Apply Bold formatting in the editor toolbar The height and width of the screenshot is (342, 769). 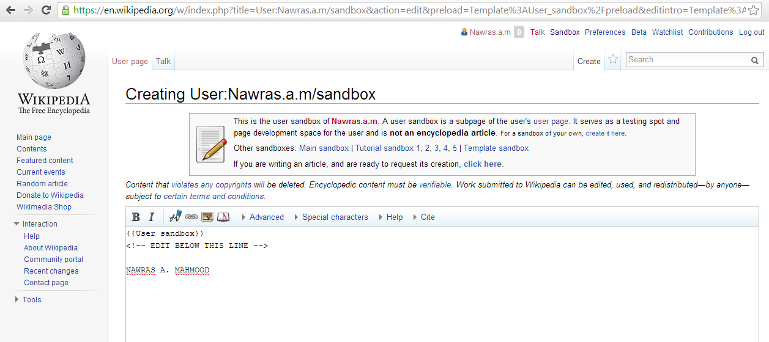point(136,217)
